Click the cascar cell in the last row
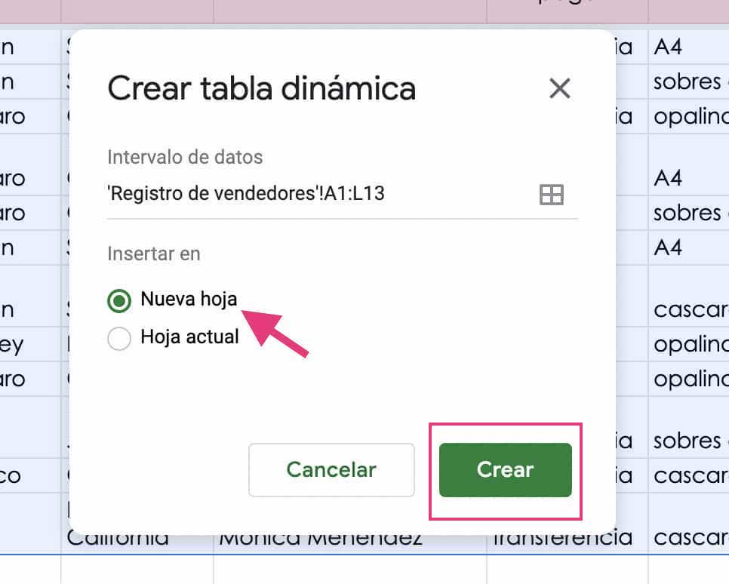Viewport: 729px width, 584px height. pyautogui.click(x=687, y=537)
